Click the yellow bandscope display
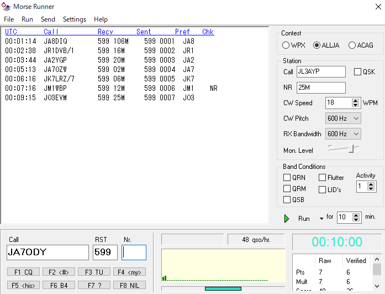385x294 pixels. point(223,265)
